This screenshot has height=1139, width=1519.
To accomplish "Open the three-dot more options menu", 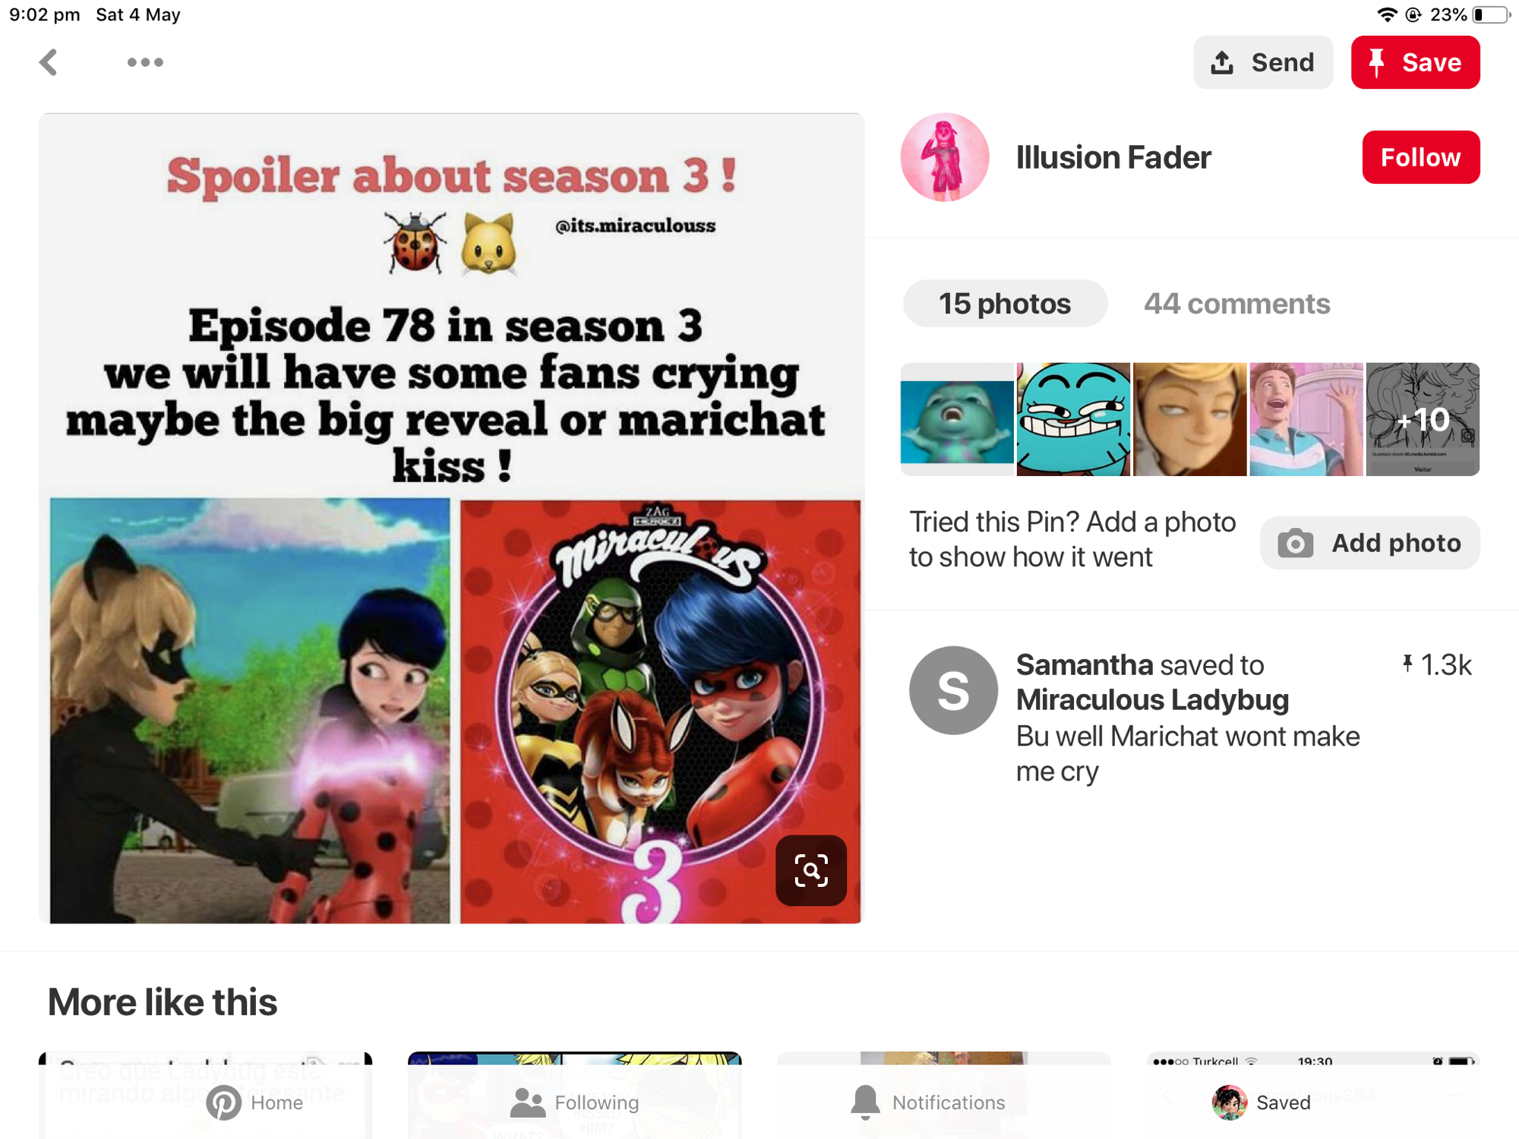I will coord(145,62).
